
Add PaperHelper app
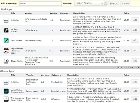pos(135,51)
